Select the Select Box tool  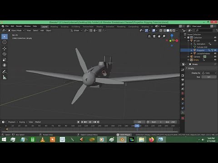coord(5,37)
